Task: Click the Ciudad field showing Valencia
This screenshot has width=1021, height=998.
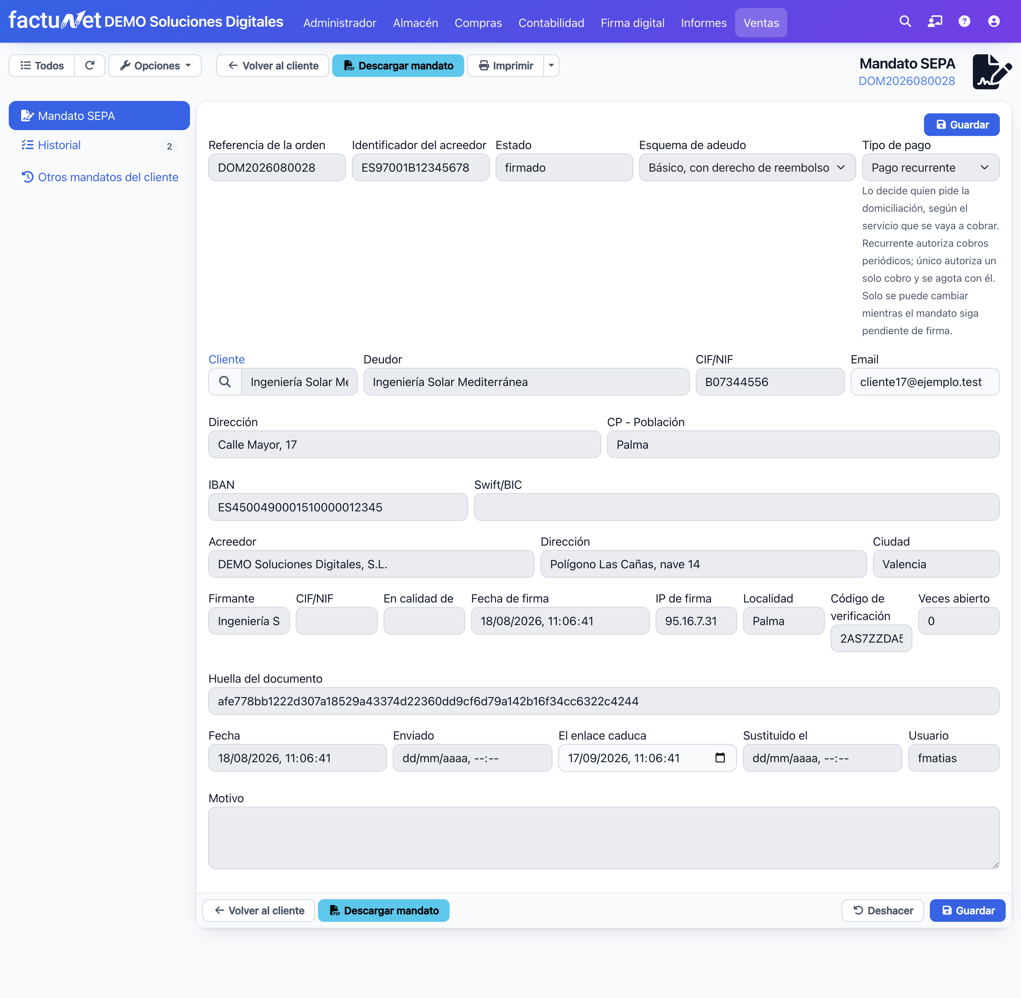Action: [936, 564]
